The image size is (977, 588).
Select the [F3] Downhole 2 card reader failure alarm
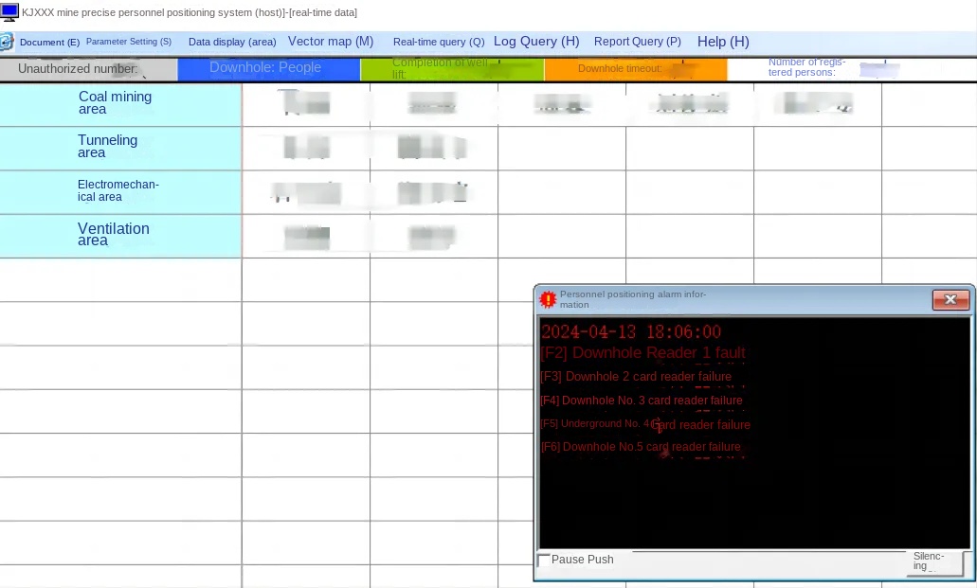pos(636,377)
